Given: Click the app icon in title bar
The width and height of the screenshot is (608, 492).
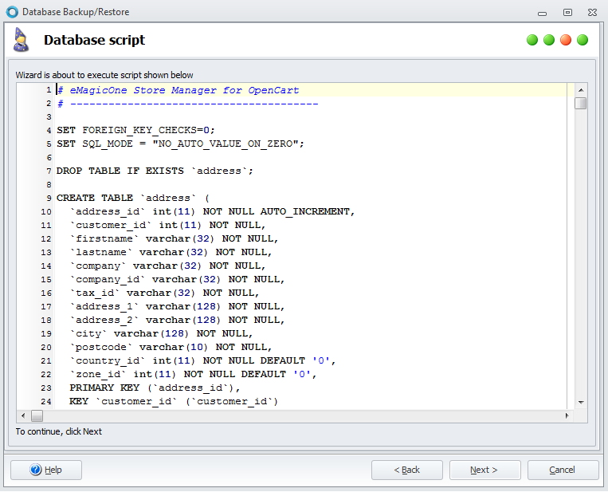Looking at the screenshot, I should [x=12, y=12].
